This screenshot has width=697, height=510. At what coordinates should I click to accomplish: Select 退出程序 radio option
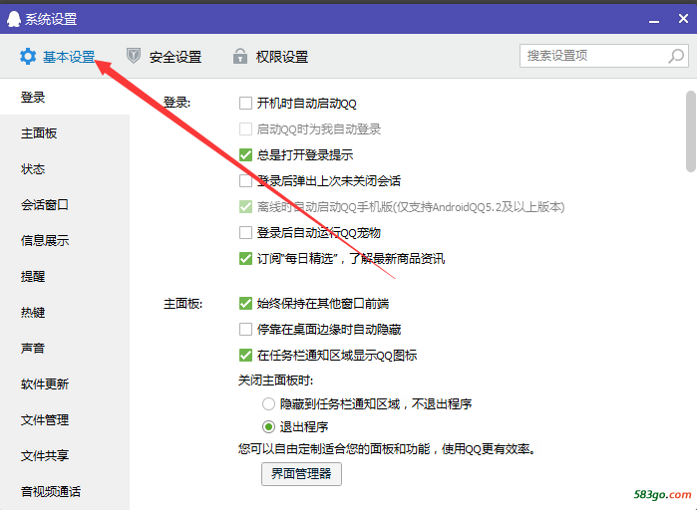tap(268, 427)
